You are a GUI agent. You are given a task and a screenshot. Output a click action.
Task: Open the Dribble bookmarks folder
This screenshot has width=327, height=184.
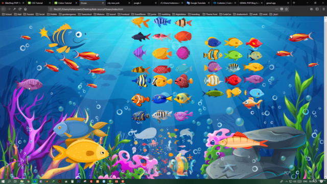(52, 14)
